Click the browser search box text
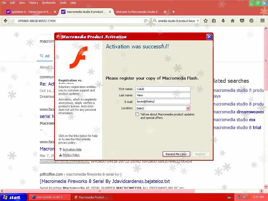 176,21
